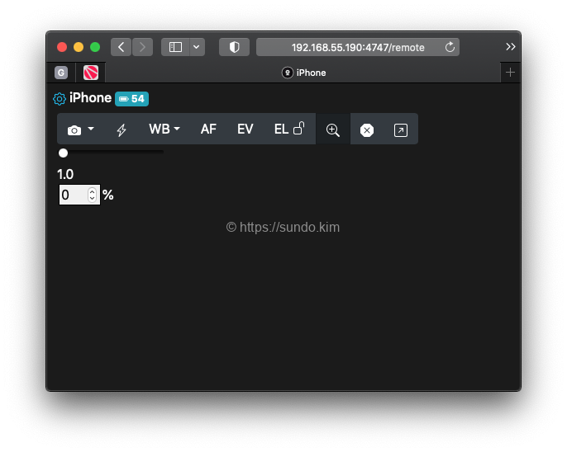
Task: Switch to the iPhone tab
Action: tap(304, 73)
